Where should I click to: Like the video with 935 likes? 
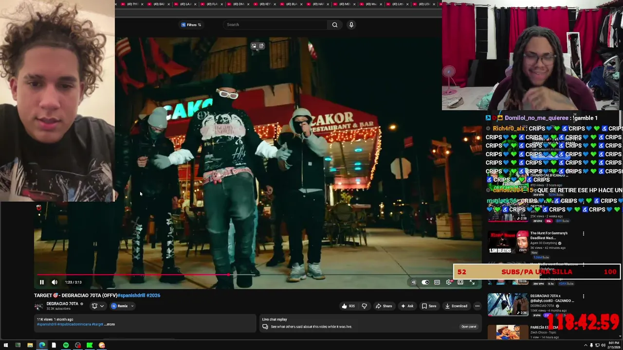click(x=348, y=306)
